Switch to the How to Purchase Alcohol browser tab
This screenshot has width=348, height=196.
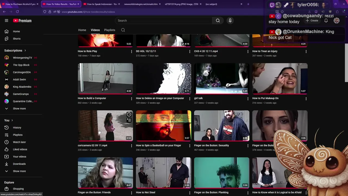[20, 4]
